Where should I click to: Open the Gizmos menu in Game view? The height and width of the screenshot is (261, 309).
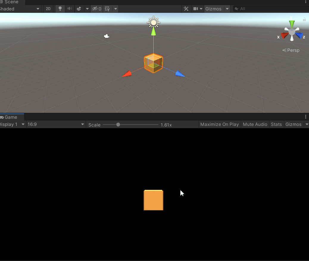click(293, 124)
